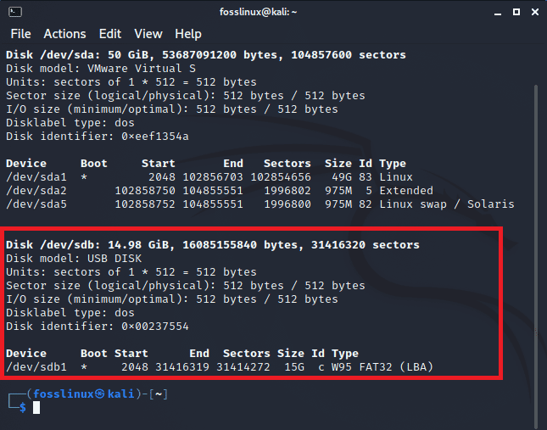This screenshot has height=430, width=547.
Task: Maximize the terminal window
Action: pos(516,12)
